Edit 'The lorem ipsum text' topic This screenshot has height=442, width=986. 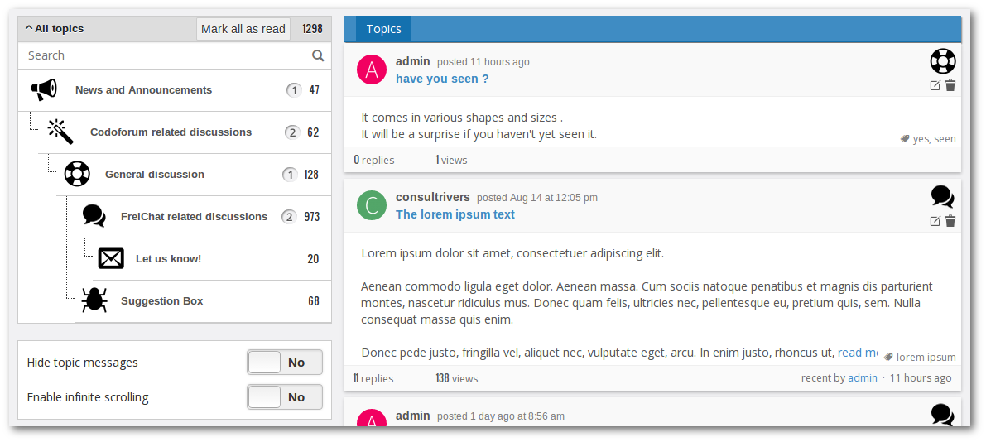pos(935,221)
